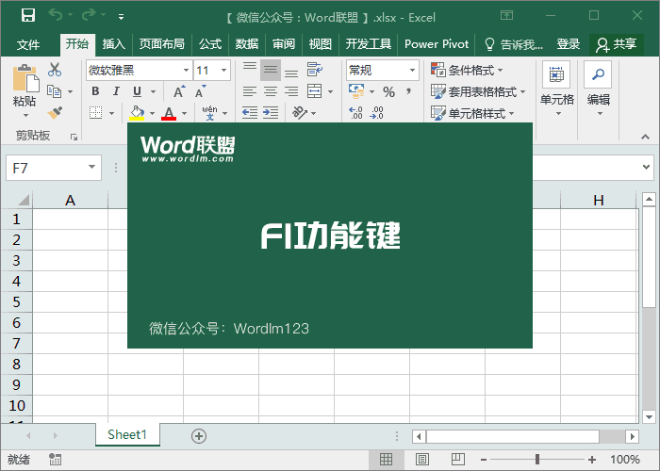Open font color dropdown arrow
The image size is (660, 471).
tap(184, 113)
